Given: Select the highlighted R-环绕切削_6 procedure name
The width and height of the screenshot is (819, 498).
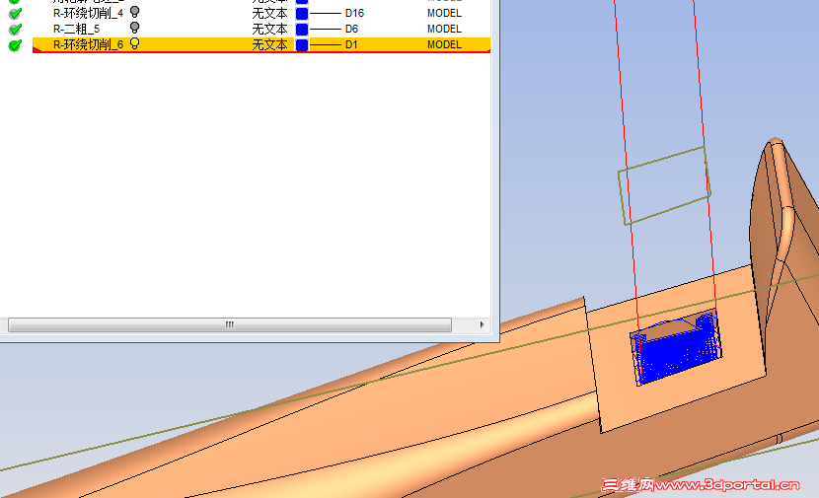Looking at the screenshot, I should tap(88, 45).
